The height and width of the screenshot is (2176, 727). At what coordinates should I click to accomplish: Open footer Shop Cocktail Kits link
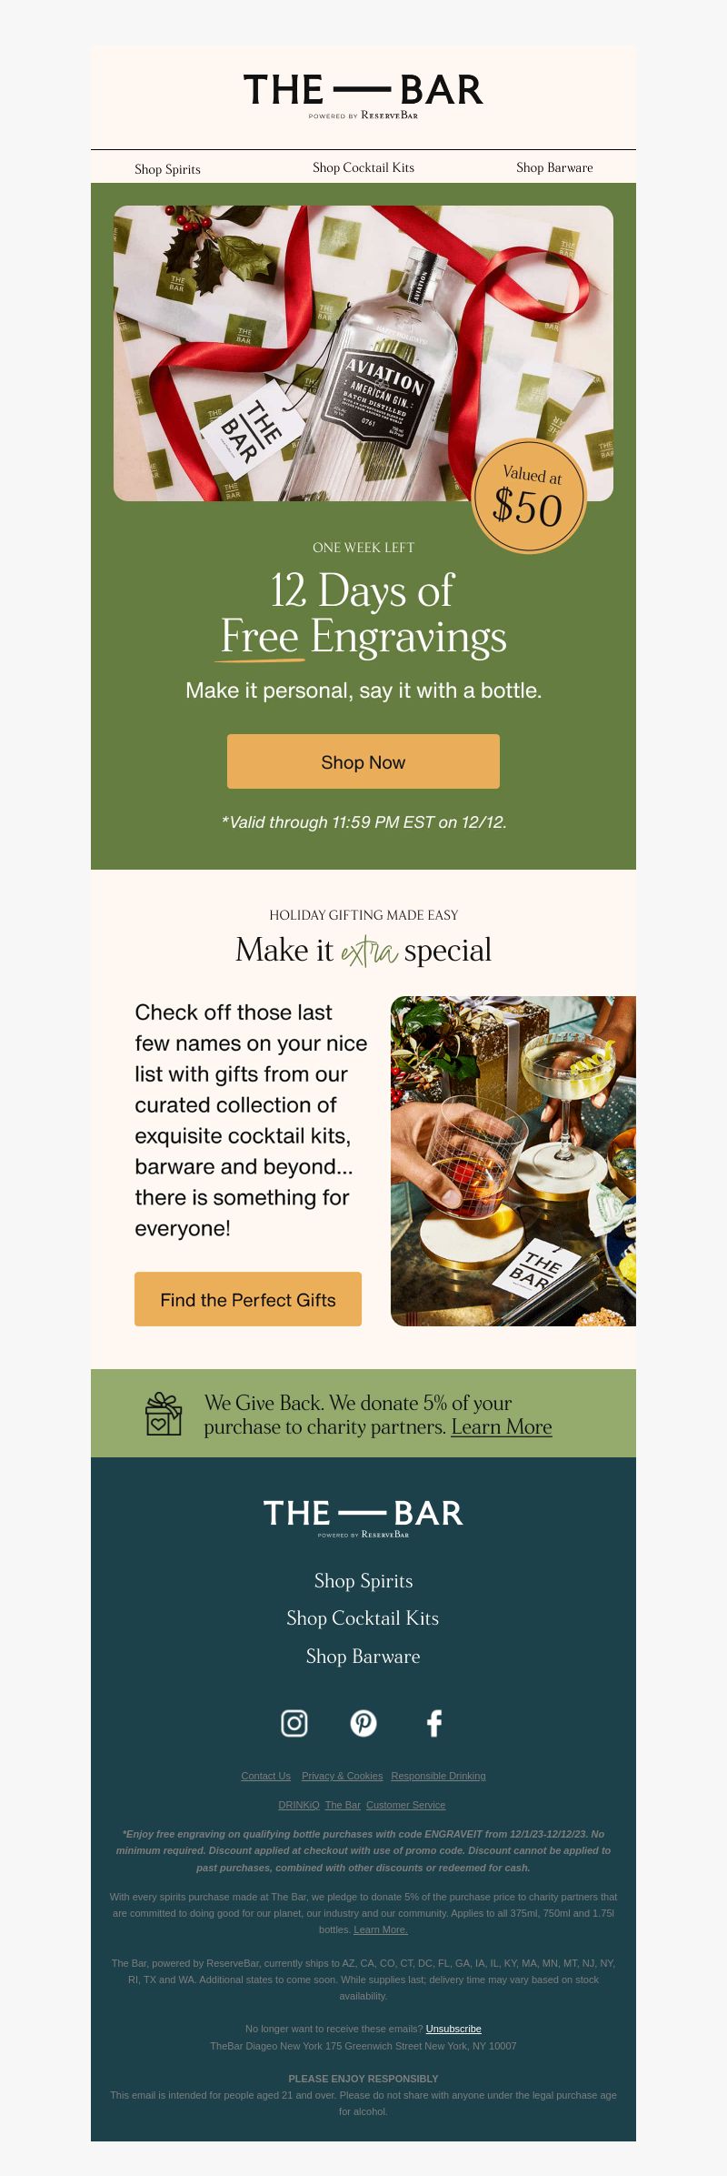[363, 1618]
